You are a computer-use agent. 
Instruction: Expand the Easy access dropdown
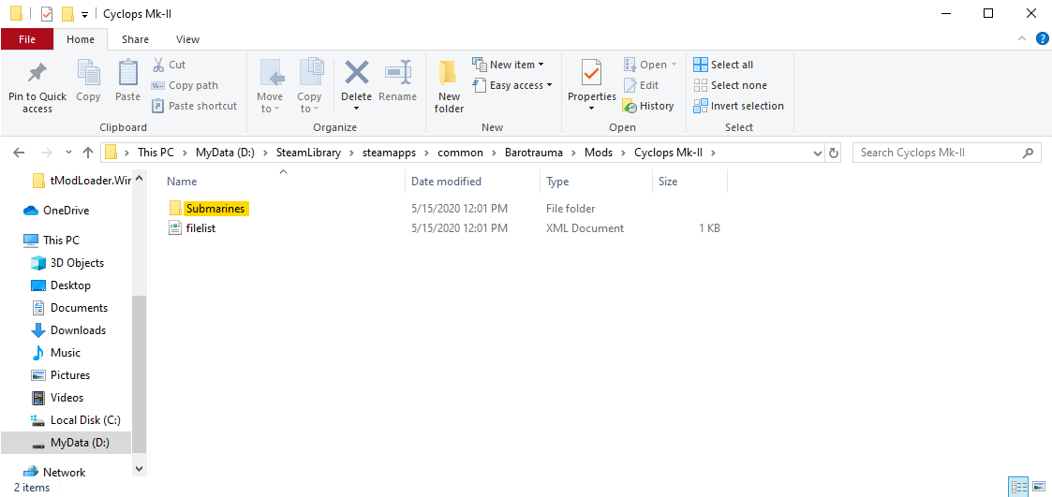[513, 85]
